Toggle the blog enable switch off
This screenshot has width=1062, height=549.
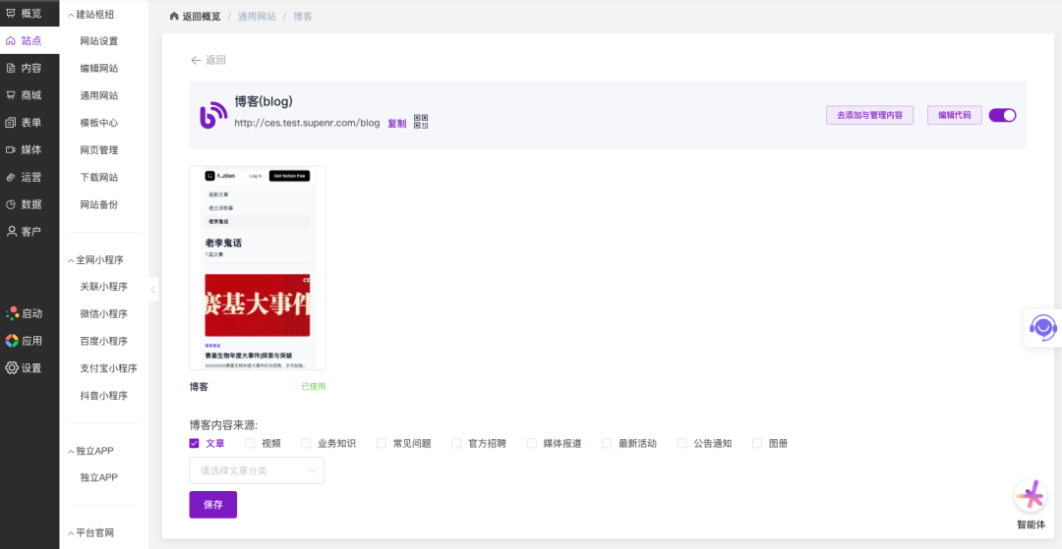pos(1002,115)
